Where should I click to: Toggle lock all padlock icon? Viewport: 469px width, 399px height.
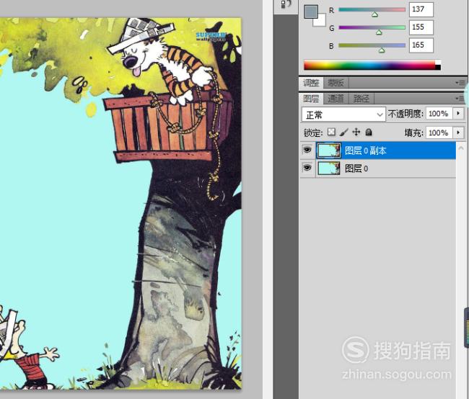point(369,132)
